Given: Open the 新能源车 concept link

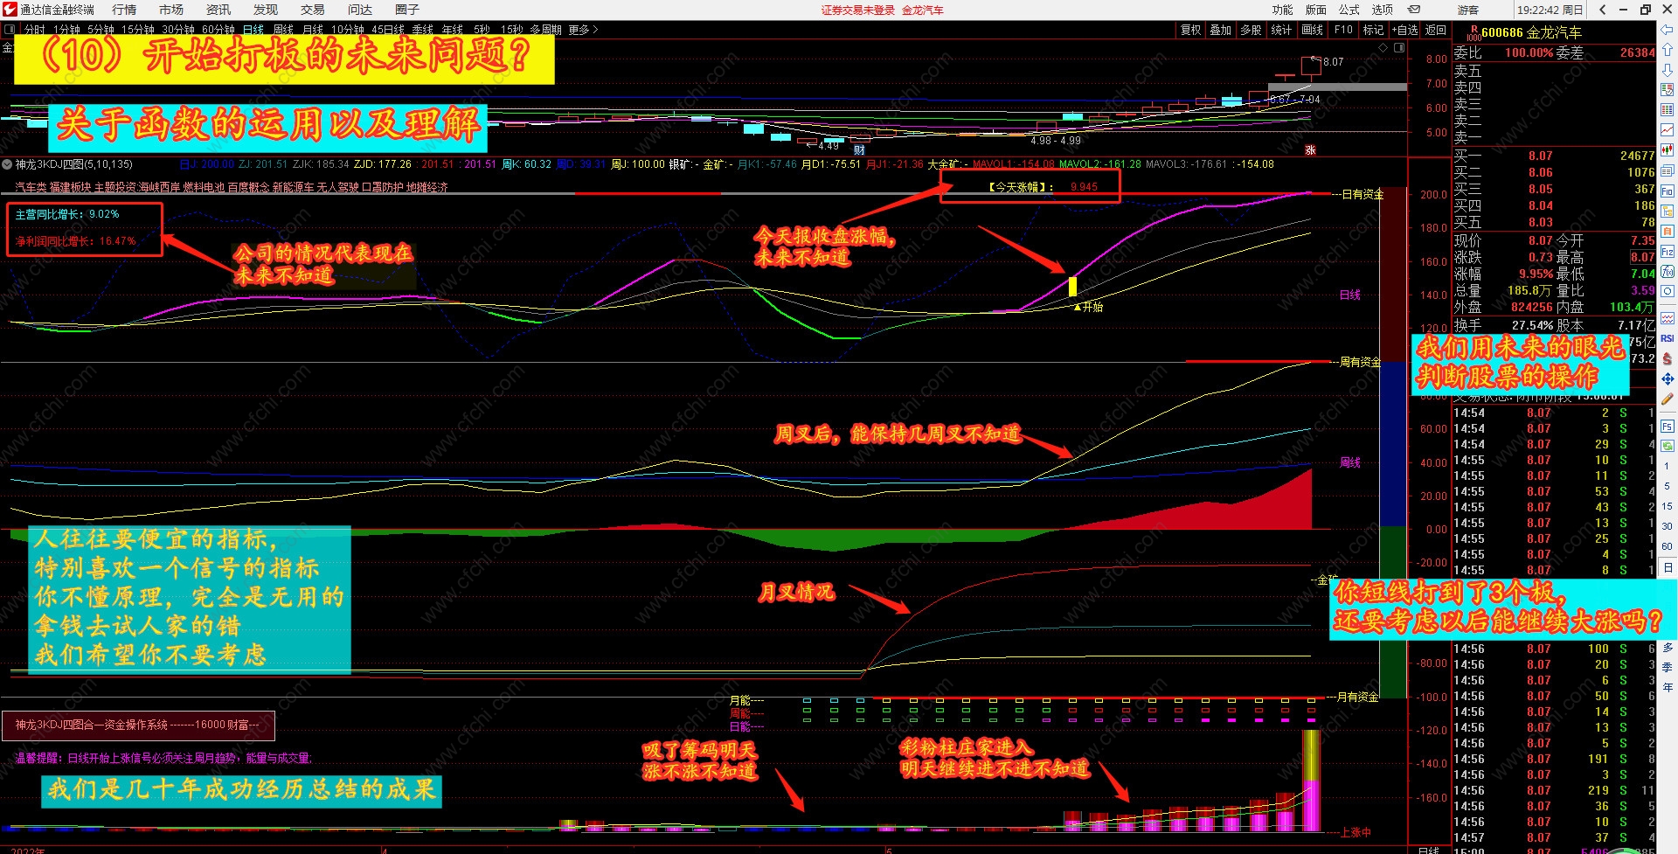Looking at the screenshot, I should pos(293,187).
